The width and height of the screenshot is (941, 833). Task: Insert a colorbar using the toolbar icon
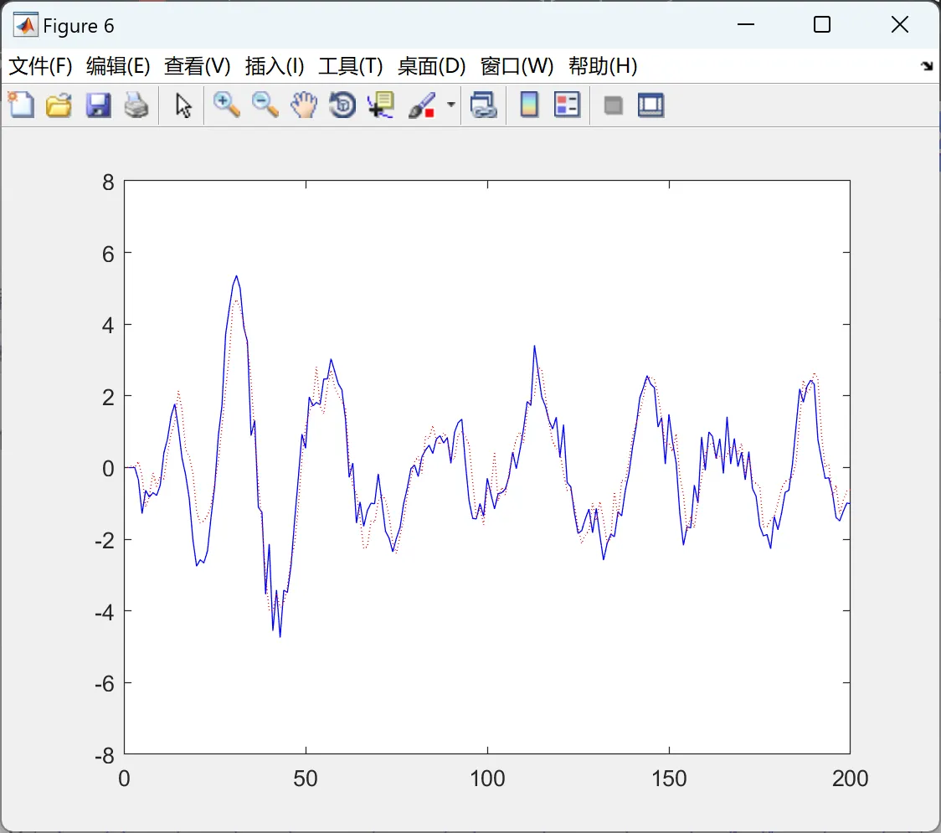point(529,105)
